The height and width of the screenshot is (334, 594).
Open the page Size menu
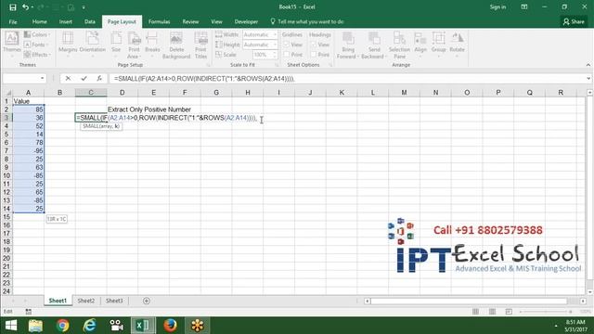pyautogui.click(x=116, y=45)
